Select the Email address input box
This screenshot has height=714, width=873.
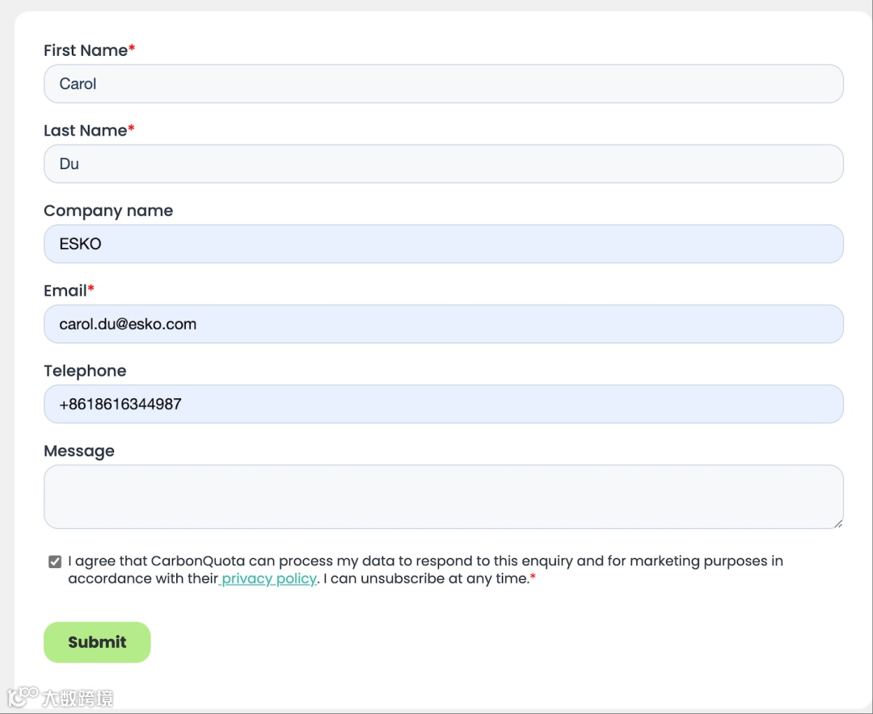click(443, 324)
